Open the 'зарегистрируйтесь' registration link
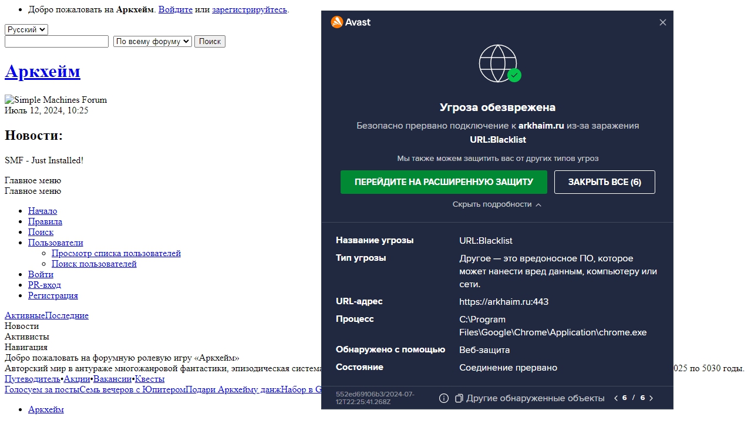751x427 pixels. (250, 9)
